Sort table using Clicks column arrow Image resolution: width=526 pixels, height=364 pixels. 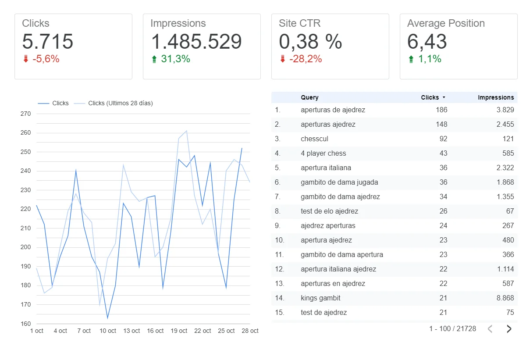[444, 97]
